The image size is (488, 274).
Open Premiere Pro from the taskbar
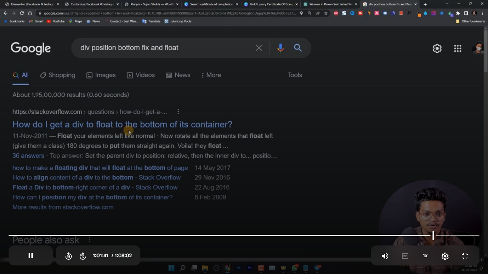250,267
